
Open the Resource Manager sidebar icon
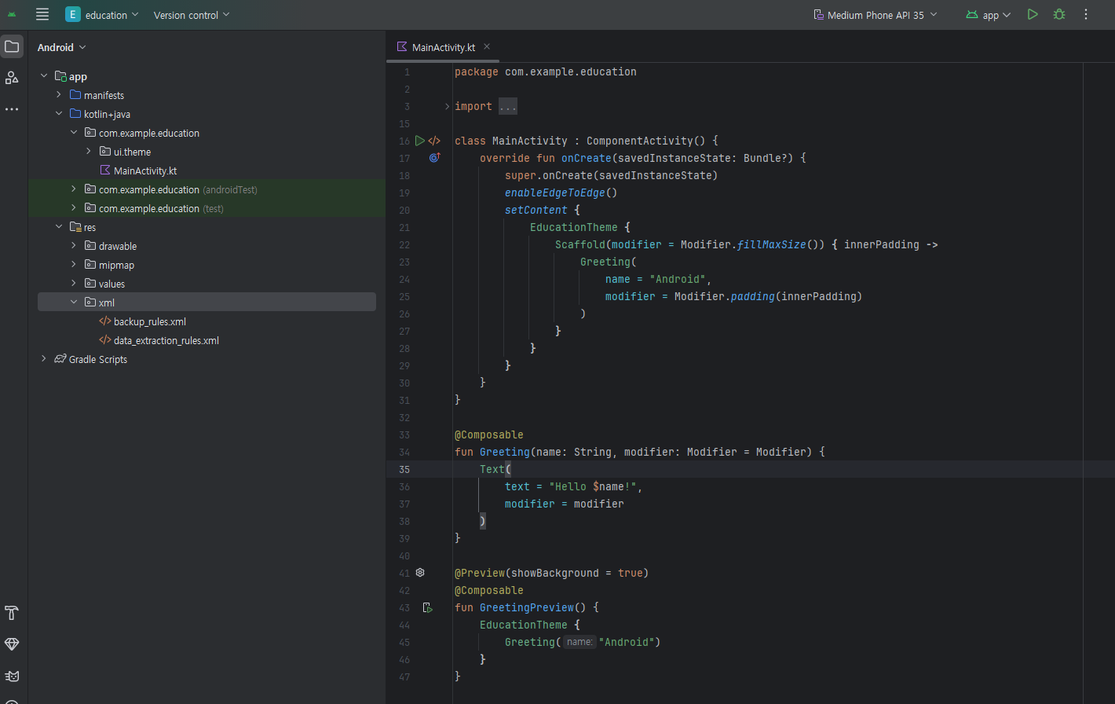pos(12,78)
